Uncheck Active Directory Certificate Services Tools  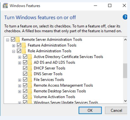(25, 57)
